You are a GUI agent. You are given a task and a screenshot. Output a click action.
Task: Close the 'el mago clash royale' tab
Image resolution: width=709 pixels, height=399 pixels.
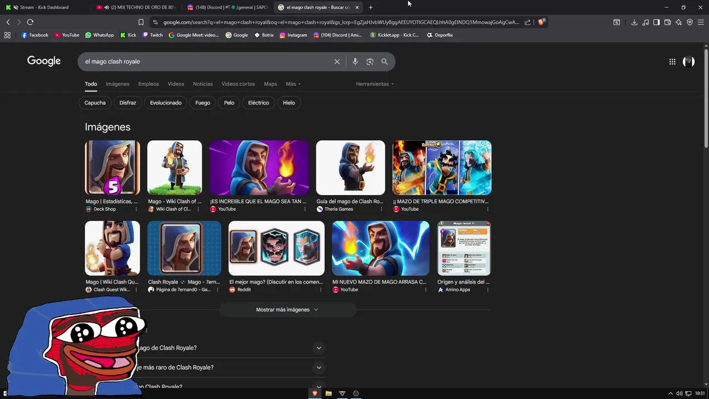(x=357, y=7)
